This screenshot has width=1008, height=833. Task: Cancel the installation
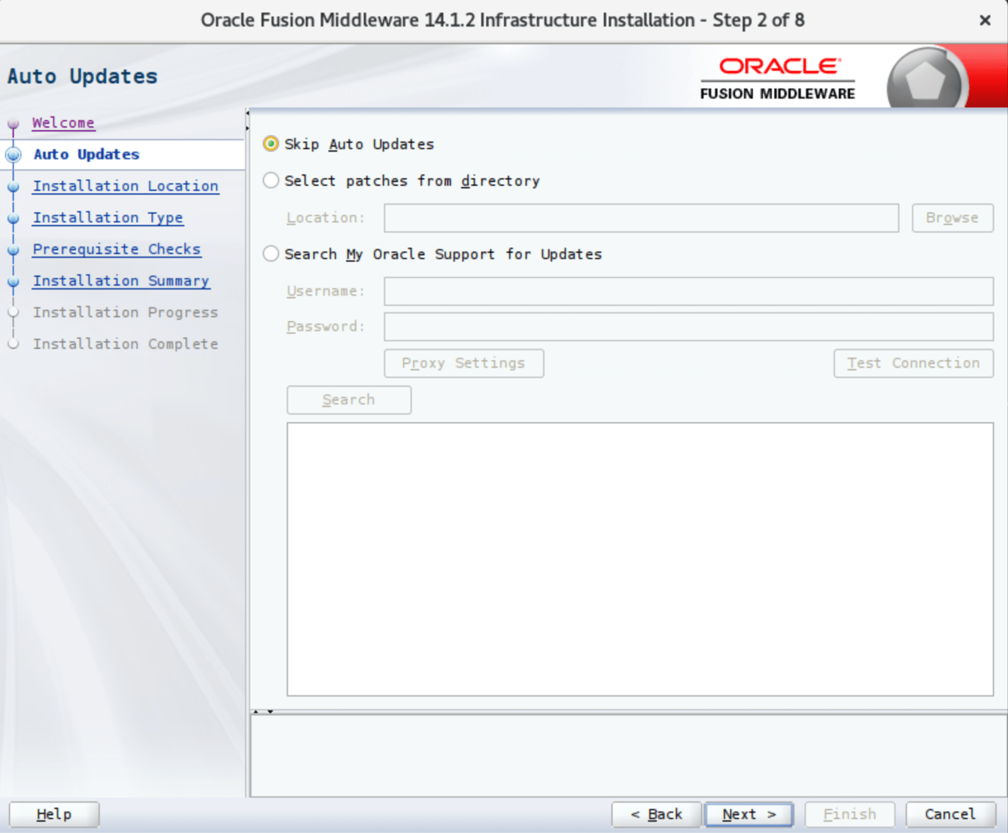click(950, 814)
